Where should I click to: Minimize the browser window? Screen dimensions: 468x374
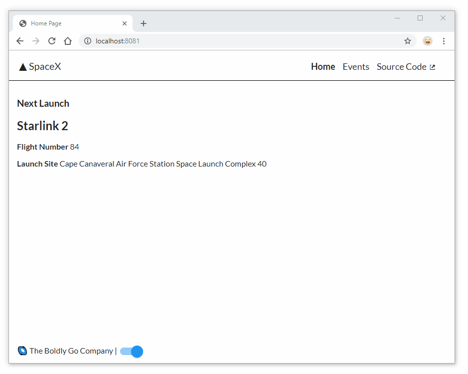click(x=397, y=18)
